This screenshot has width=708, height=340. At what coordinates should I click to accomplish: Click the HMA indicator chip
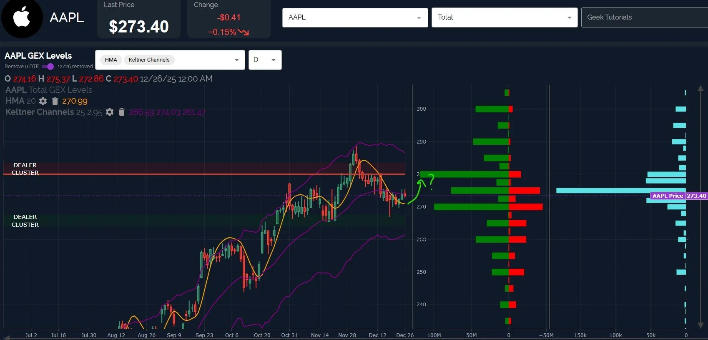(111, 60)
